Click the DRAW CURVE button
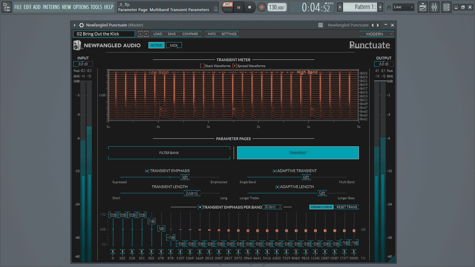The width and height of the screenshot is (475, 267). pos(321,207)
